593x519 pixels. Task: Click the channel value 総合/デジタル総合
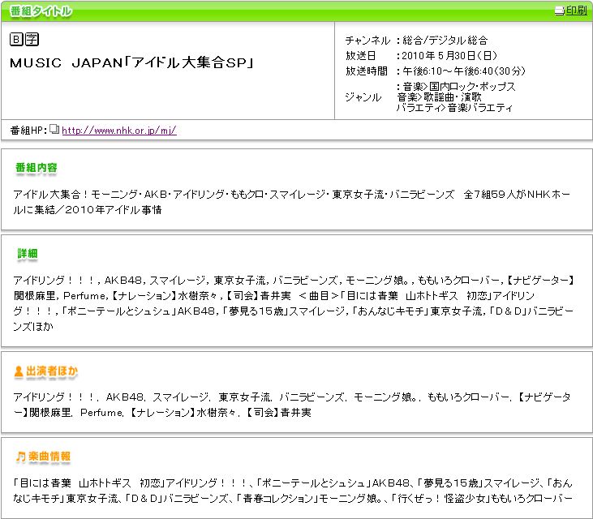[445, 40]
